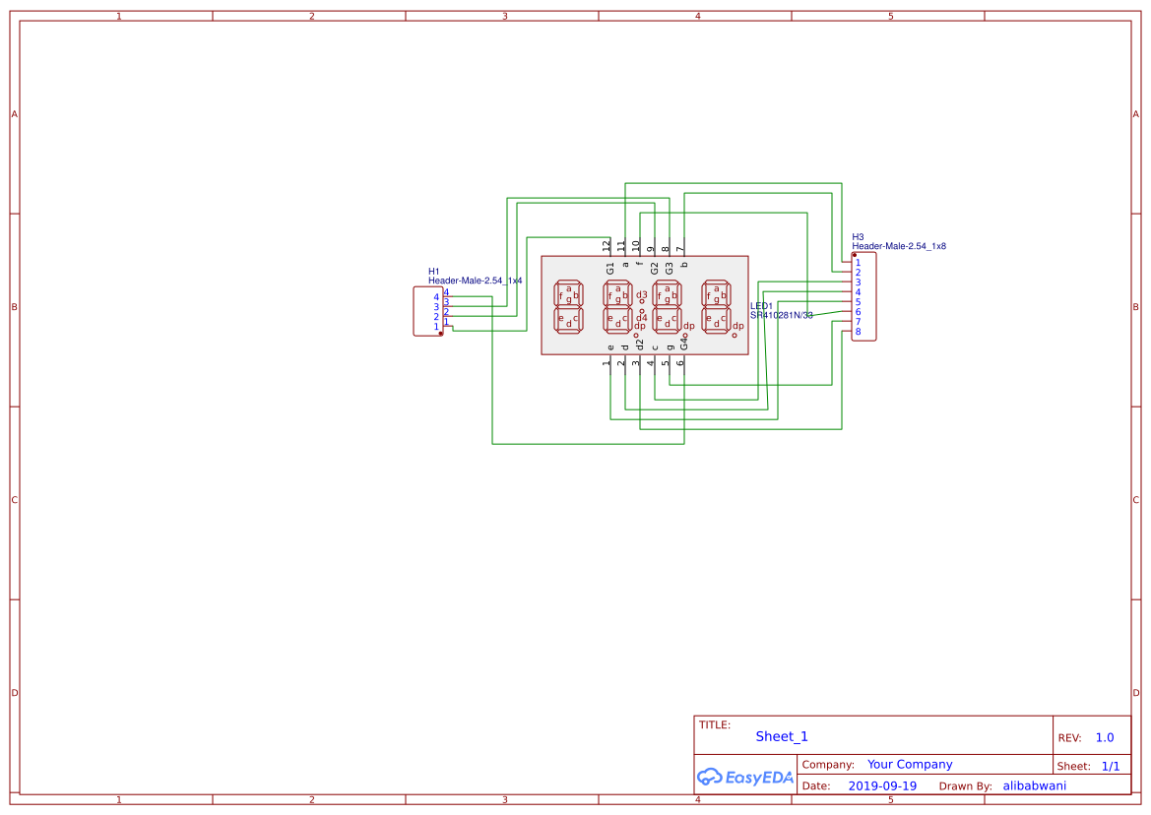This screenshot has height=815, width=1151.
Task: Click the Your Company field
Action: [909, 764]
